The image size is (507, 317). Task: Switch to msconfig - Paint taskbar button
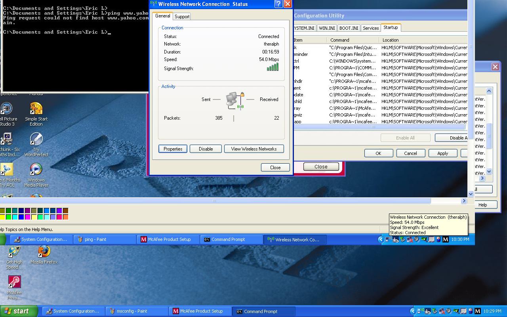point(137,311)
